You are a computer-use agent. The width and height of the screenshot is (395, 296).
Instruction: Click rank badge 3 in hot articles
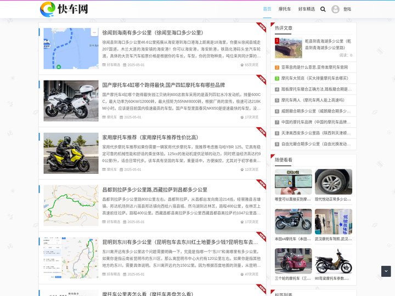pos(277,78)
